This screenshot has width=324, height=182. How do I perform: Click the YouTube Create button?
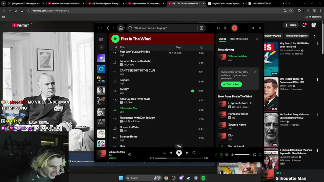291,25
